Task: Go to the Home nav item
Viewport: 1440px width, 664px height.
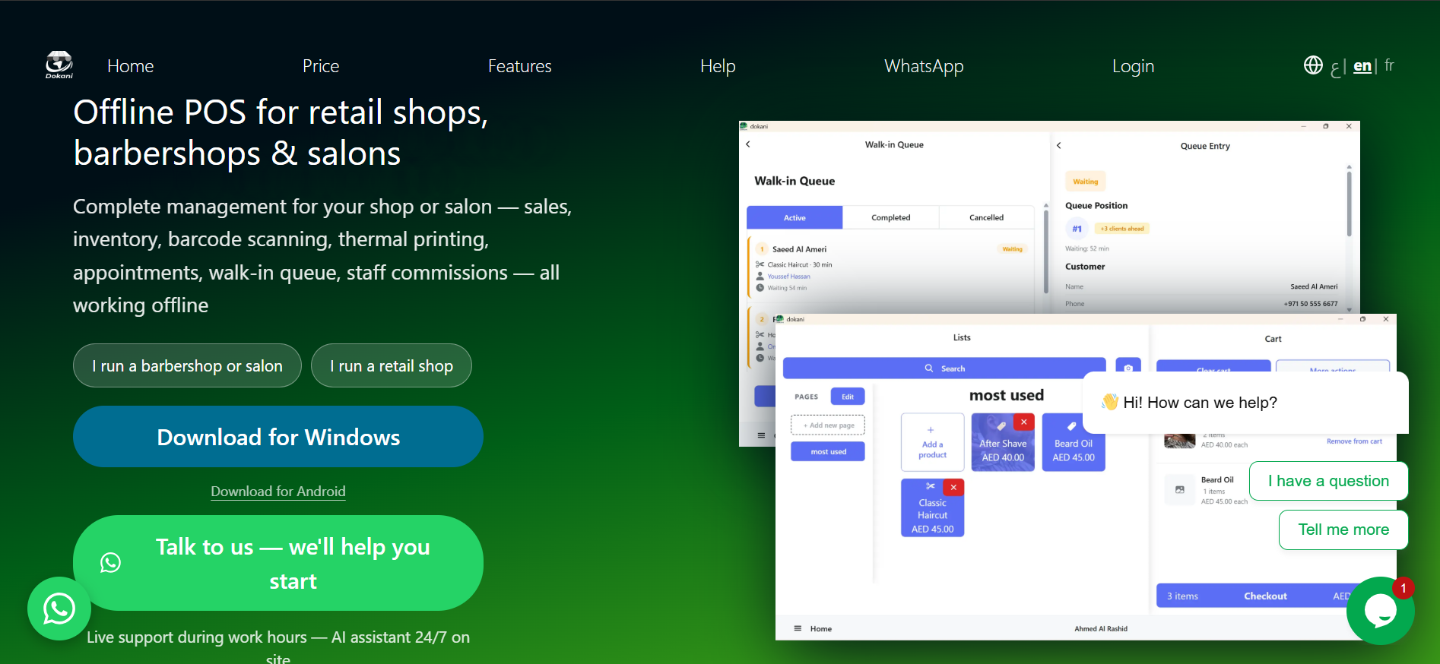Action: (x=131, y=66)
